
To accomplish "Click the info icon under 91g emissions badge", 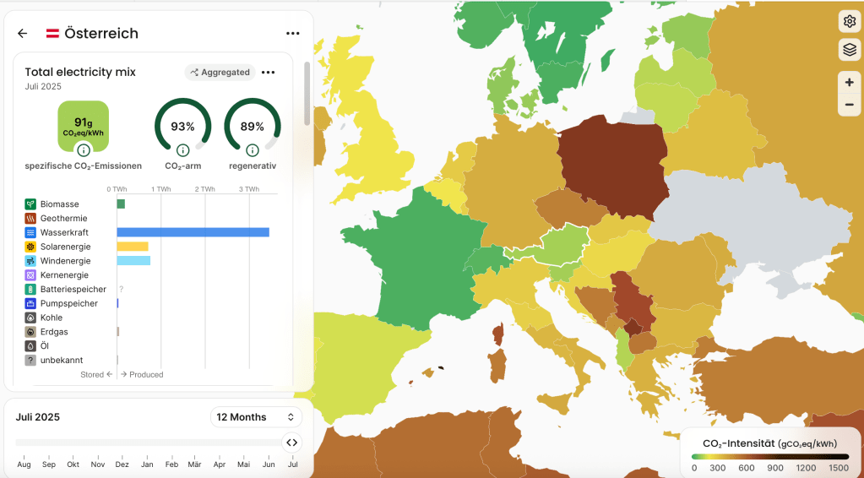I will (83, 150).
